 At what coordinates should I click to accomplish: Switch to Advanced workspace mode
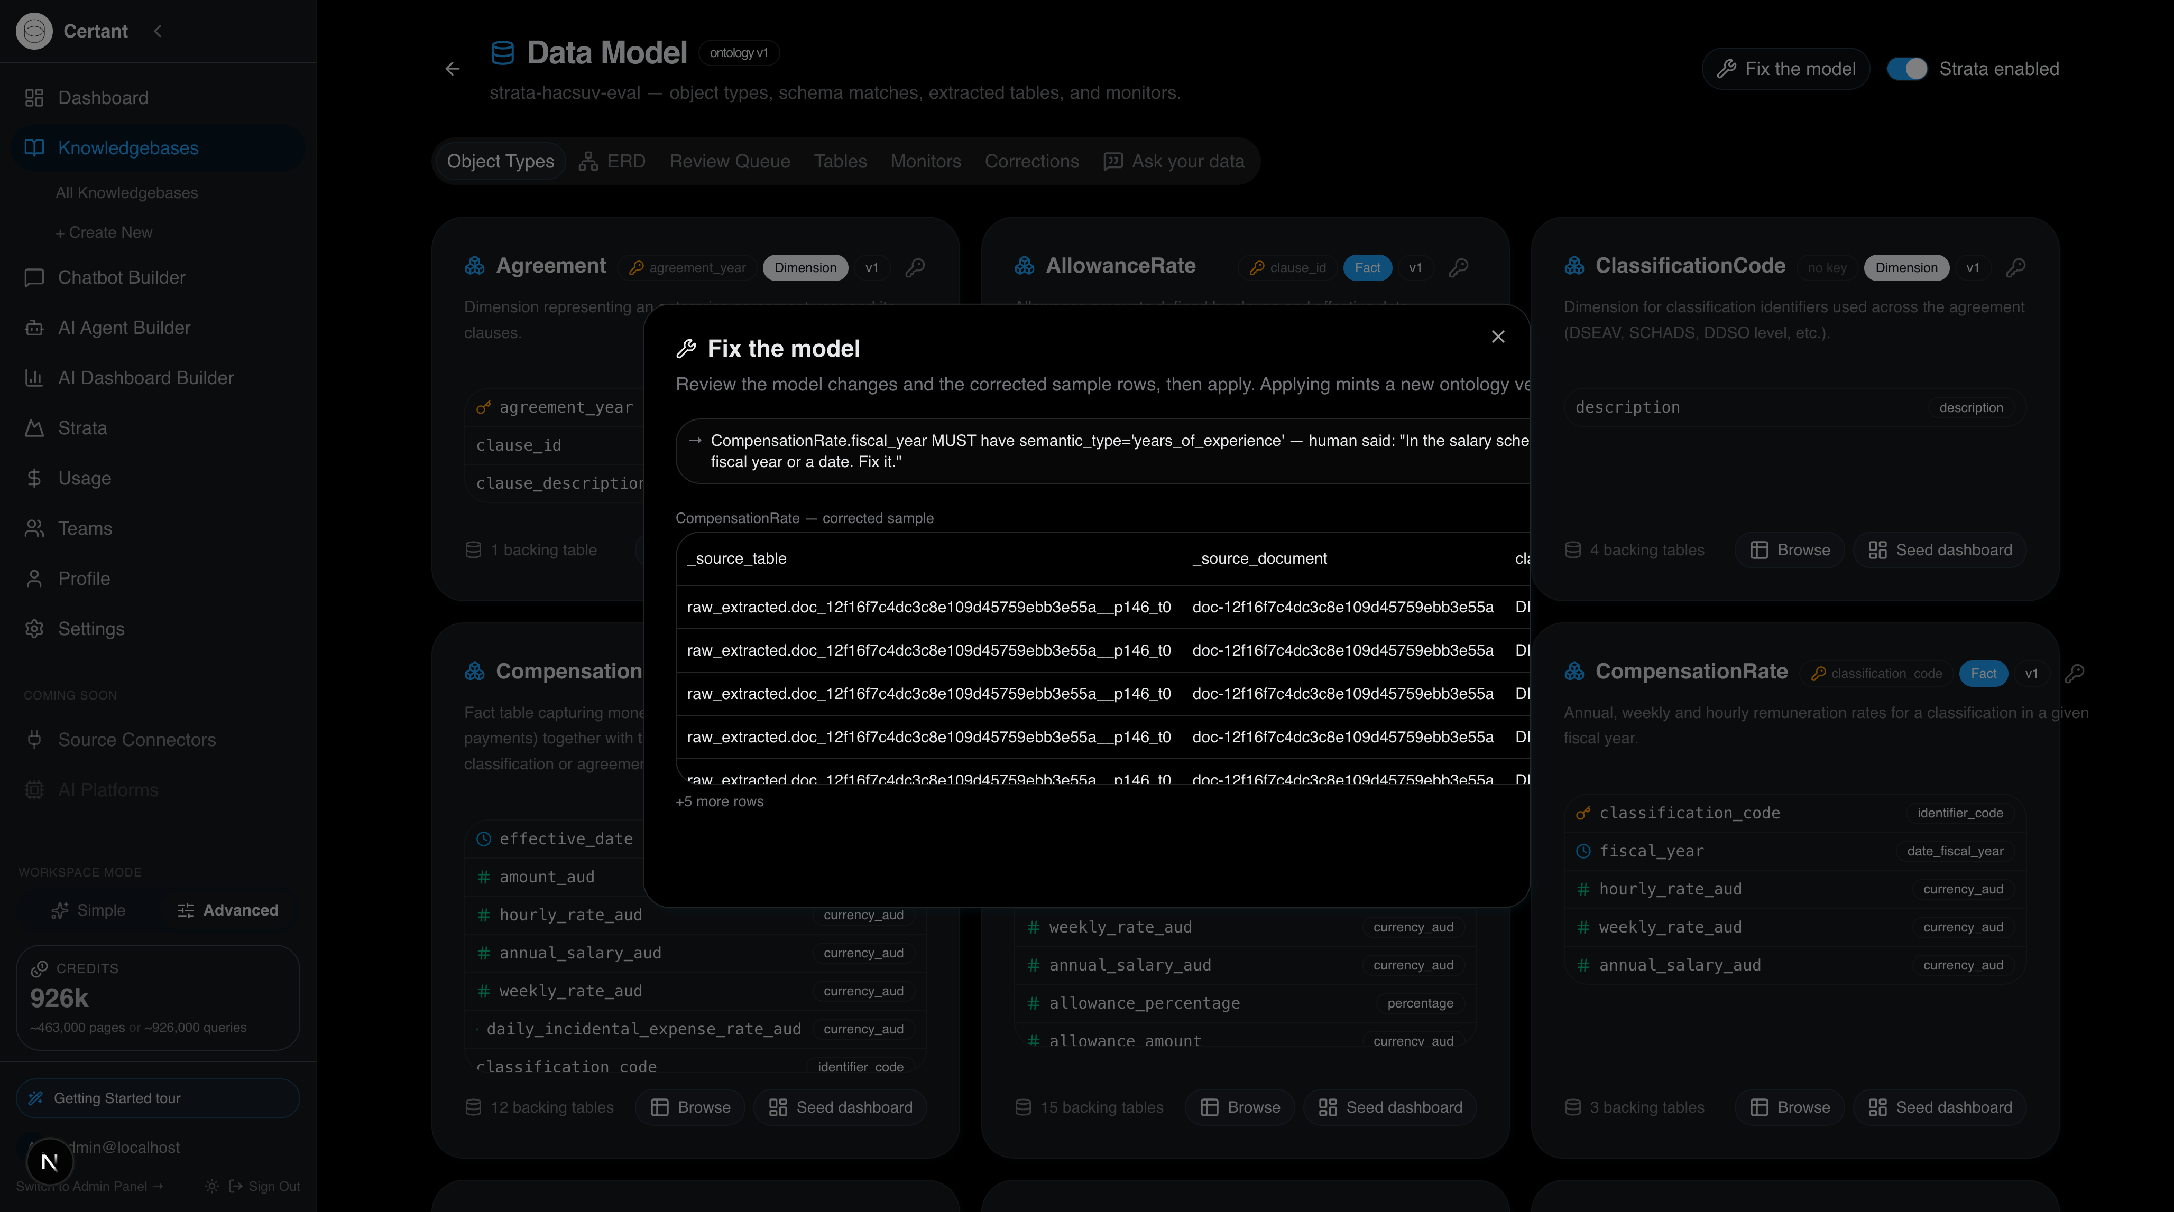tap(228, 910)
